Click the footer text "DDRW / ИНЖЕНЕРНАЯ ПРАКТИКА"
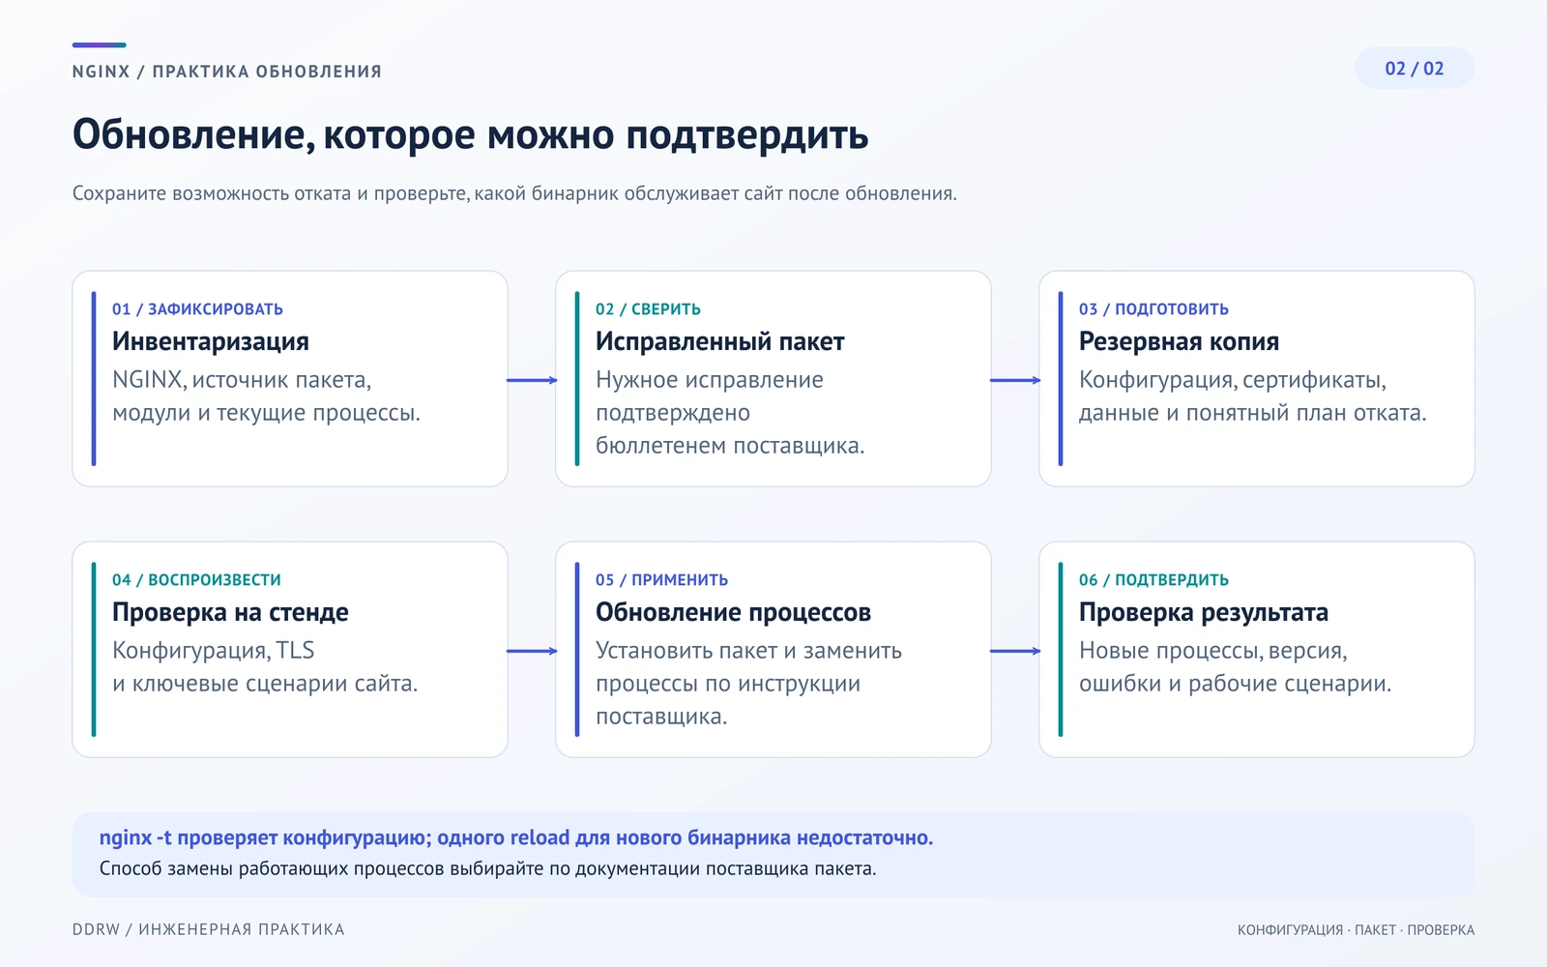Image resolution: width=1547 pixels, height=967 pixels. 209,929
